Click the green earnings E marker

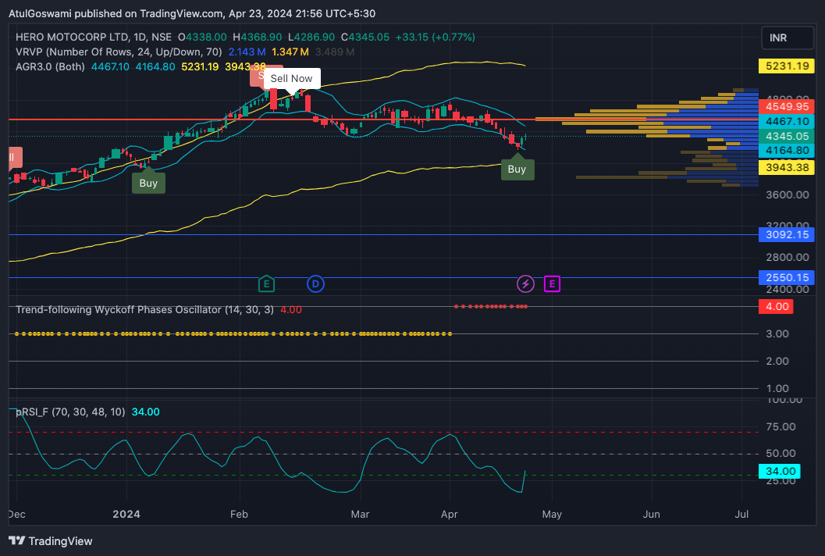266,284
